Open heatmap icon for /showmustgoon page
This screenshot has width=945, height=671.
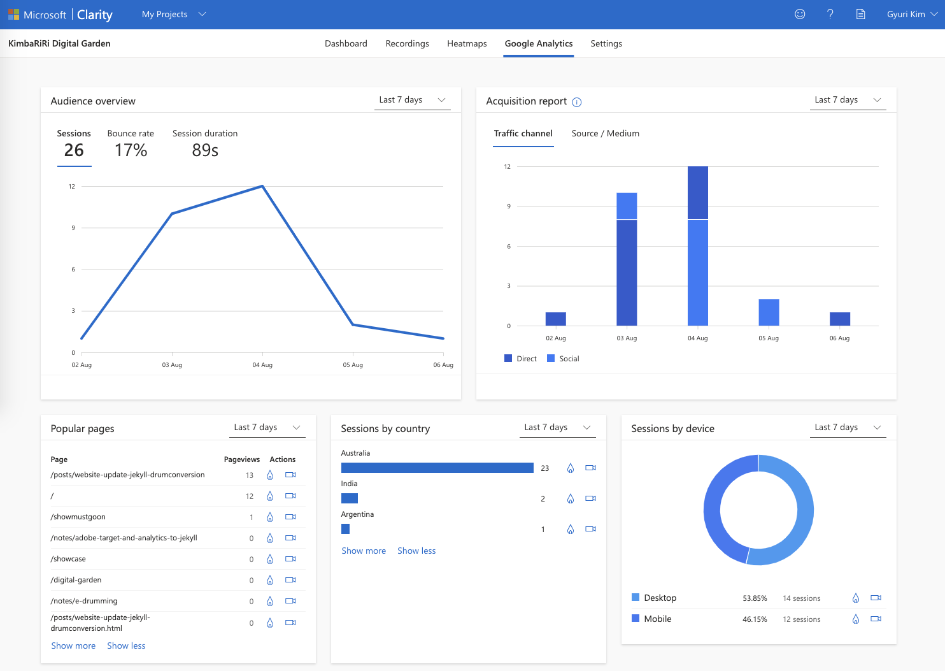click(x=270, y=517)
